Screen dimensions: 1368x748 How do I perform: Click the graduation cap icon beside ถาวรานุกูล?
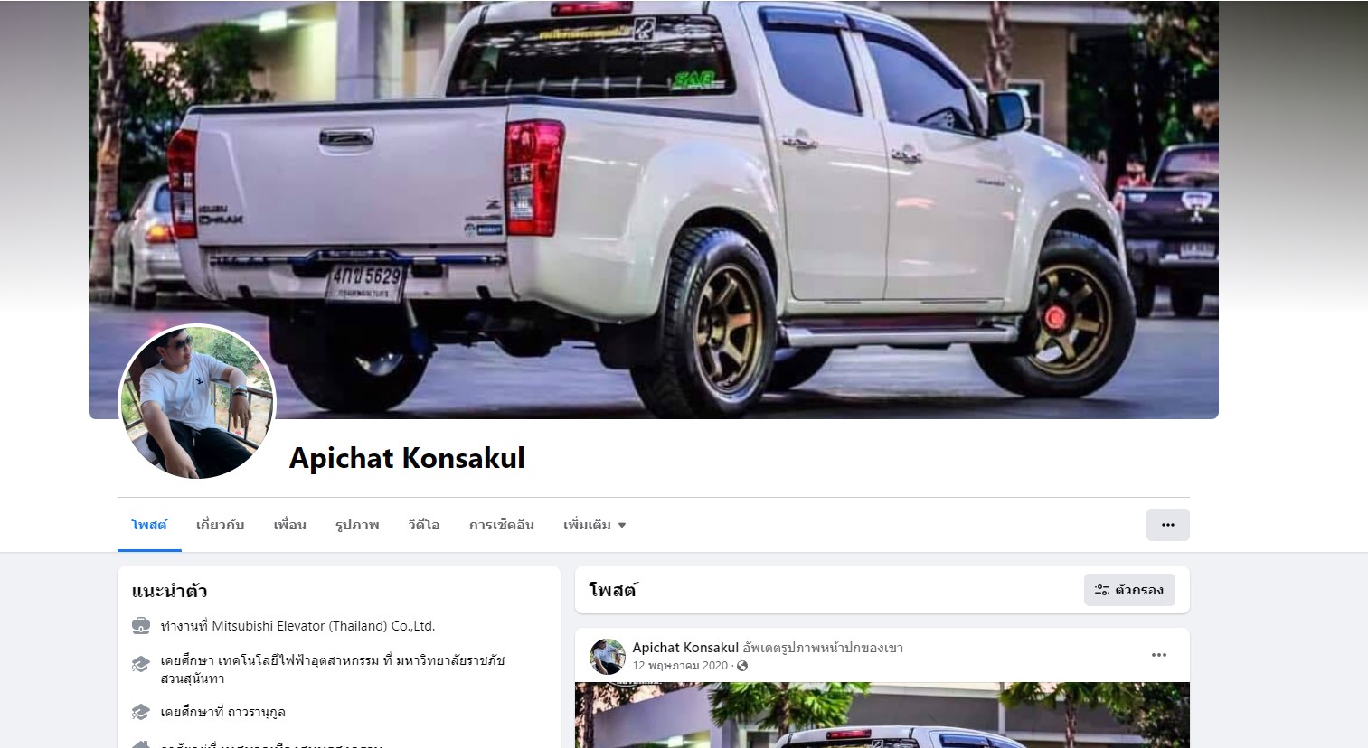140,712
